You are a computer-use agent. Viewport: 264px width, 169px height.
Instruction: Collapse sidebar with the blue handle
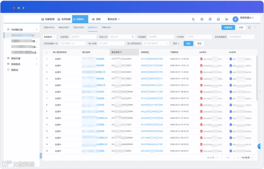point(40,156)
